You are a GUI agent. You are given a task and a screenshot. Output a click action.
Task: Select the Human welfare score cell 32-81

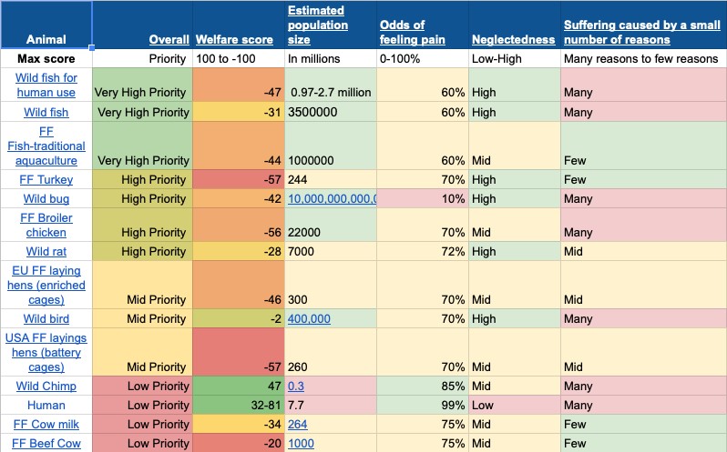pos(239,405)
